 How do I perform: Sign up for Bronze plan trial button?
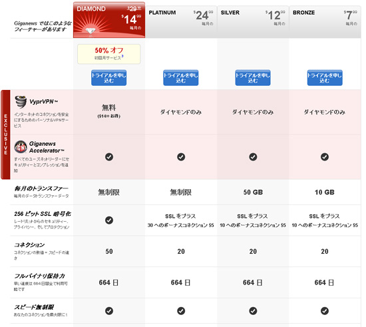[x=325, y=78]
